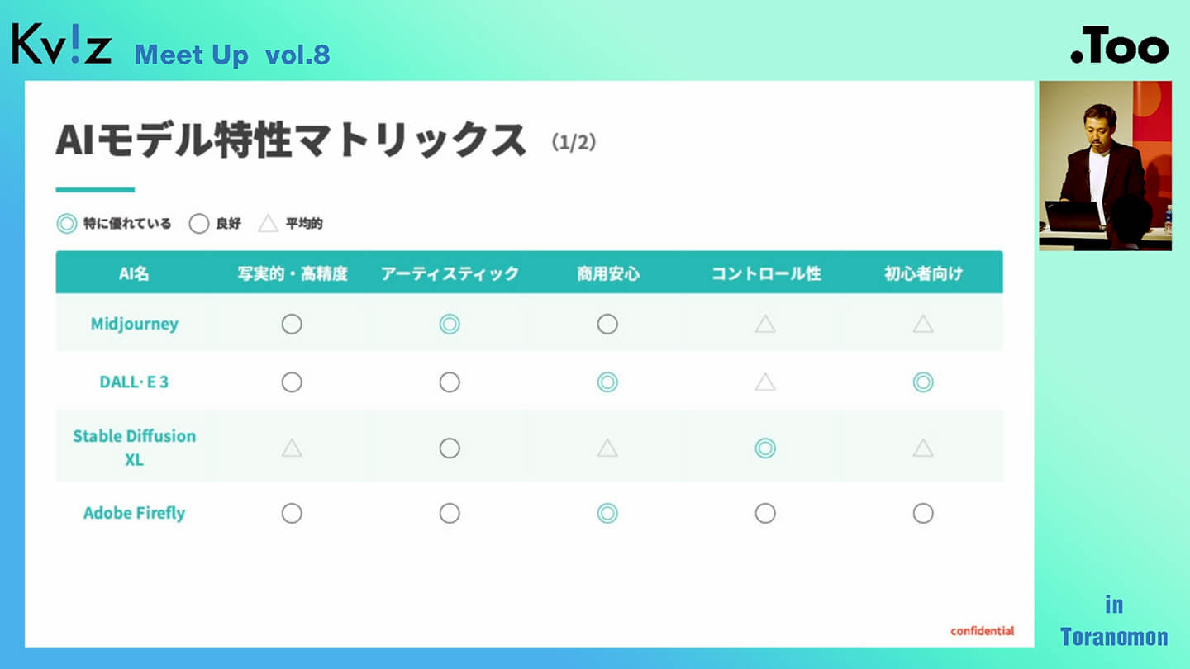This screenshot has width=1190, height=669.
Task: Click the Midjourney row label
Action: tap(134, 324)
